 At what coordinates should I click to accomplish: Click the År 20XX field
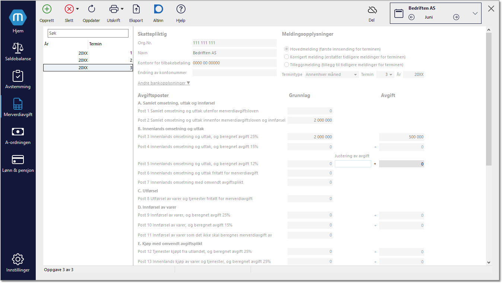click(413, 74)
